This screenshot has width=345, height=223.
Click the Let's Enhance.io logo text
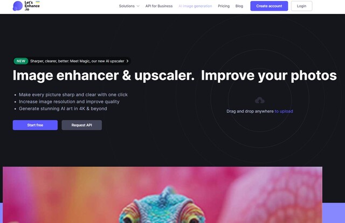tap(32, 6)
